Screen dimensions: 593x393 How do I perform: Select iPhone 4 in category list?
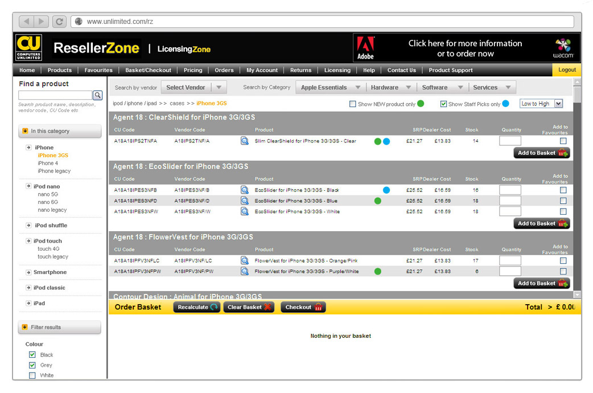(48, 163)
